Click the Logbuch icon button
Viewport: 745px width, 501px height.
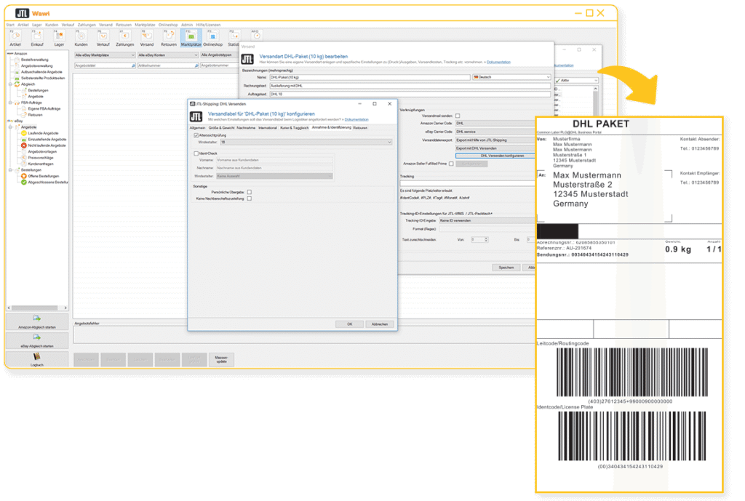click(37, 358)
